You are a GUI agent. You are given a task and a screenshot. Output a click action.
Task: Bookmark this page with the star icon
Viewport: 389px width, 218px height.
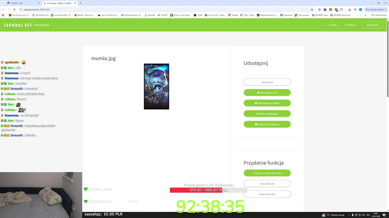pos(312,9)
